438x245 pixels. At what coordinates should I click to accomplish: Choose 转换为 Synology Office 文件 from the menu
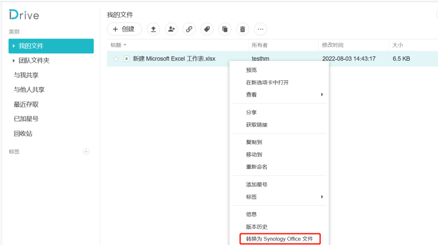point(280,239)
